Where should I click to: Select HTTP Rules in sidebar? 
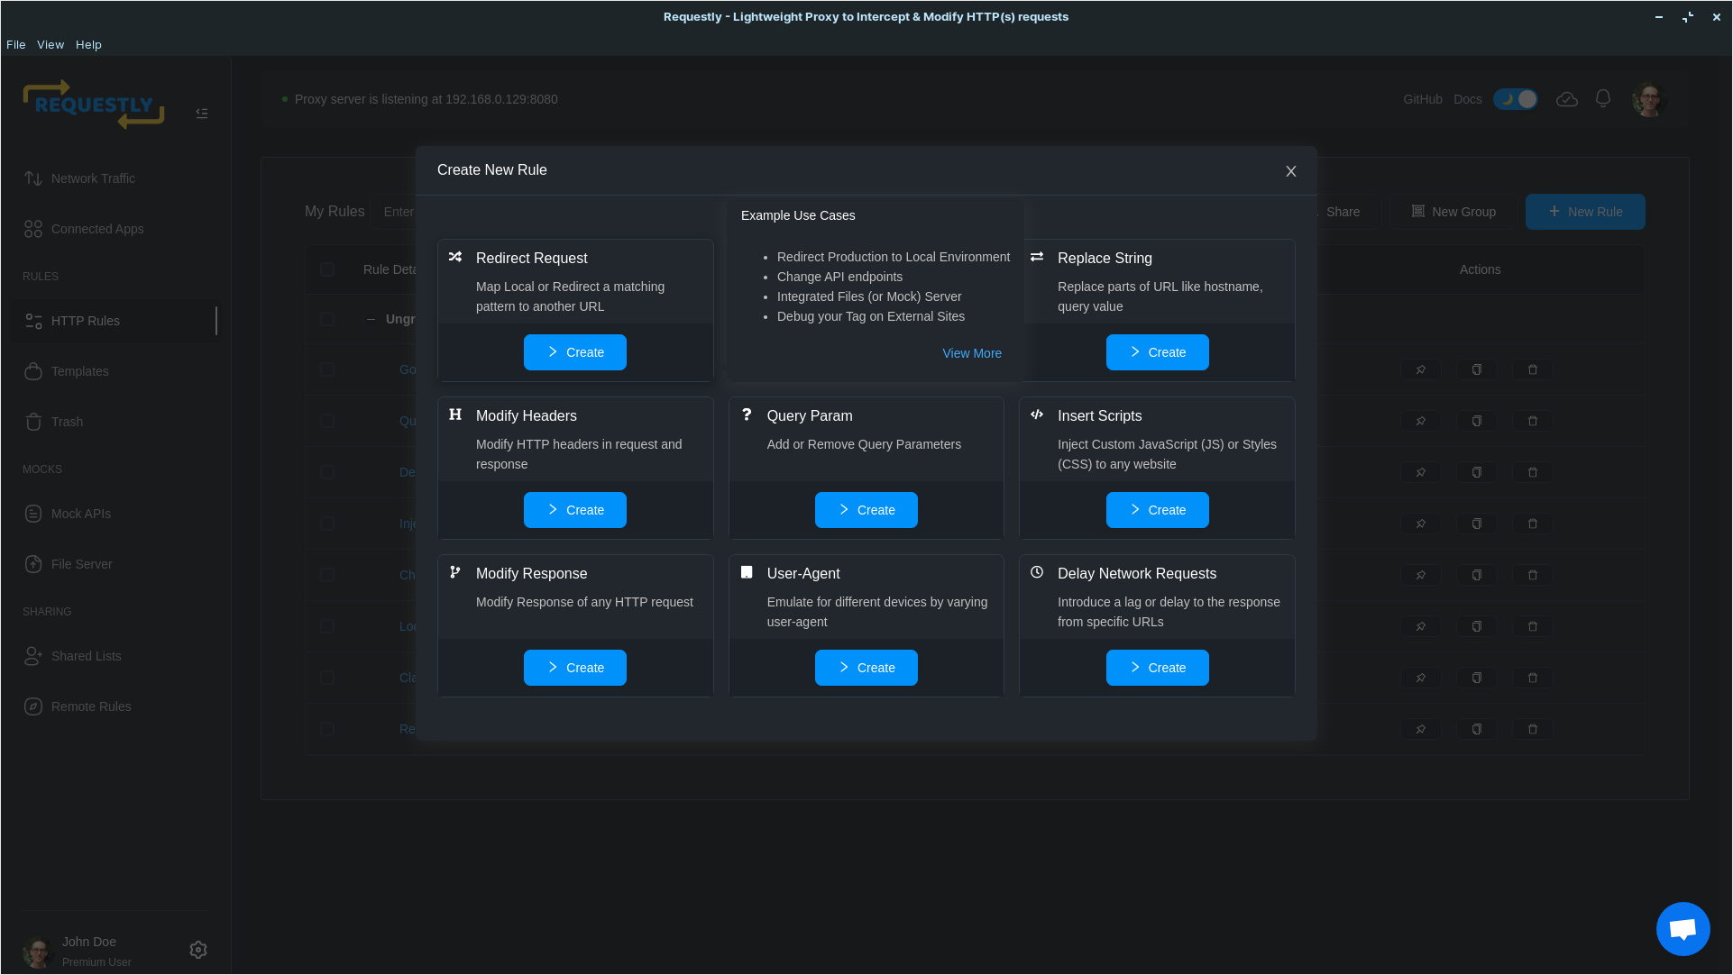pos(115,321)
